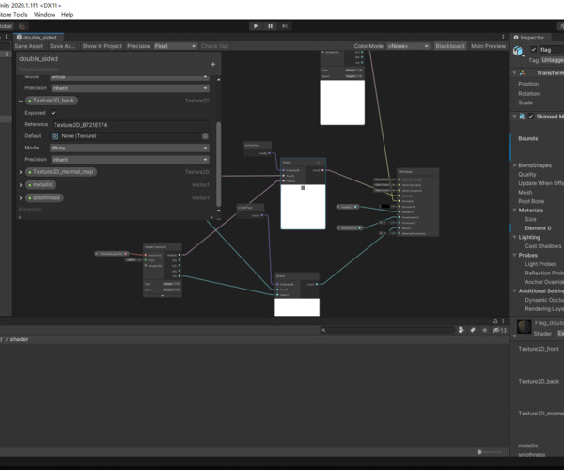Image resolution: width=564 pixels, height=470 pixels.
Task: Add a new property with the blackboard plus icon
Action: [213, 64]
